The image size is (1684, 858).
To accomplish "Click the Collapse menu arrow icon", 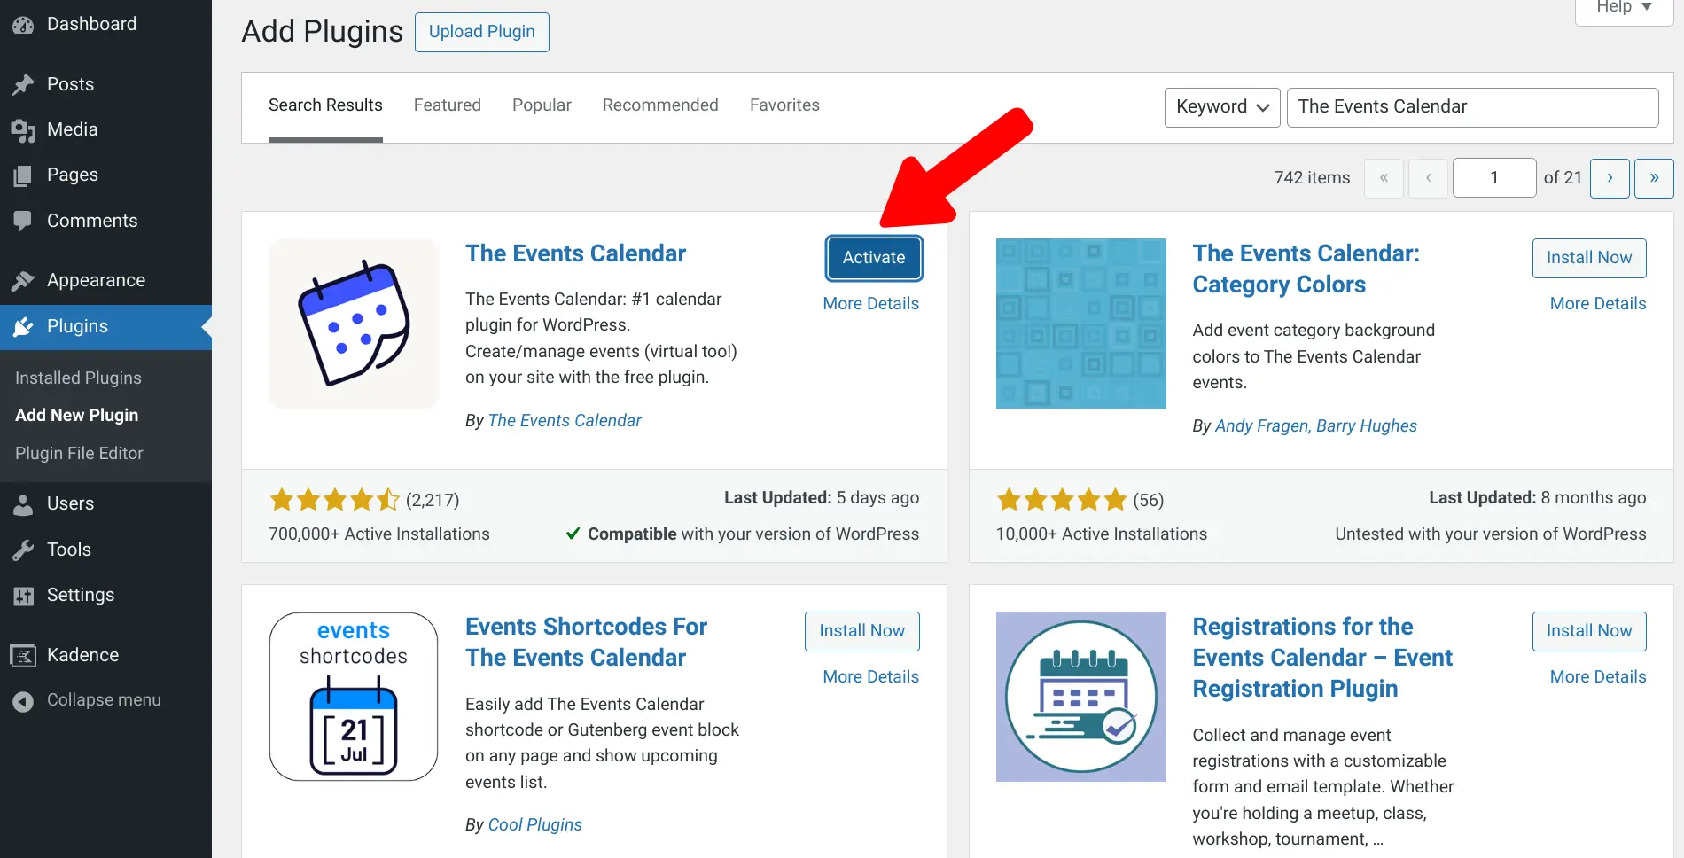I will (x=23, y=701).
